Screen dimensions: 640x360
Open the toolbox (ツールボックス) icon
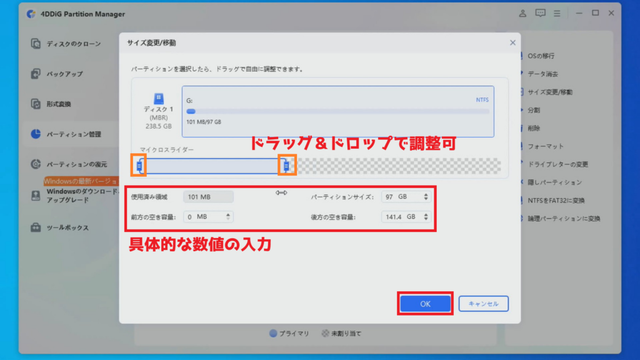pos(36,227)
